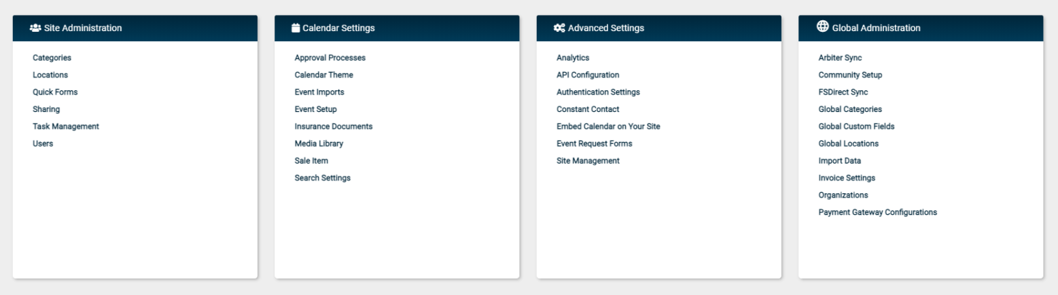Go to Quick Forms

pos(55,92)
